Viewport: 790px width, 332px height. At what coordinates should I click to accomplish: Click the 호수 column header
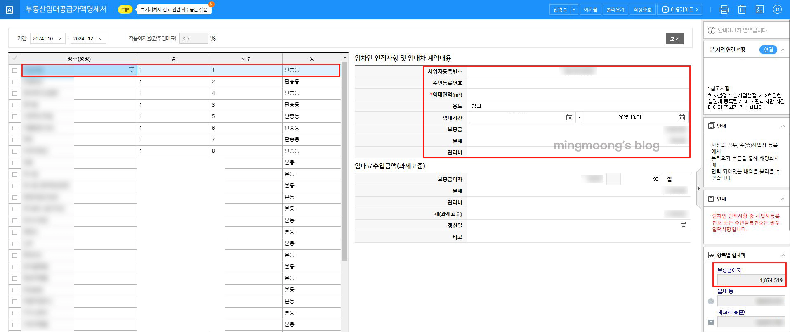[x=246, y=59]
